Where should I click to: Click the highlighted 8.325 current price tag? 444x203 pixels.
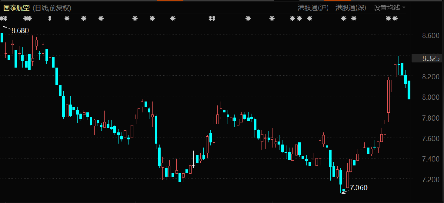click(x=431, y=58)
